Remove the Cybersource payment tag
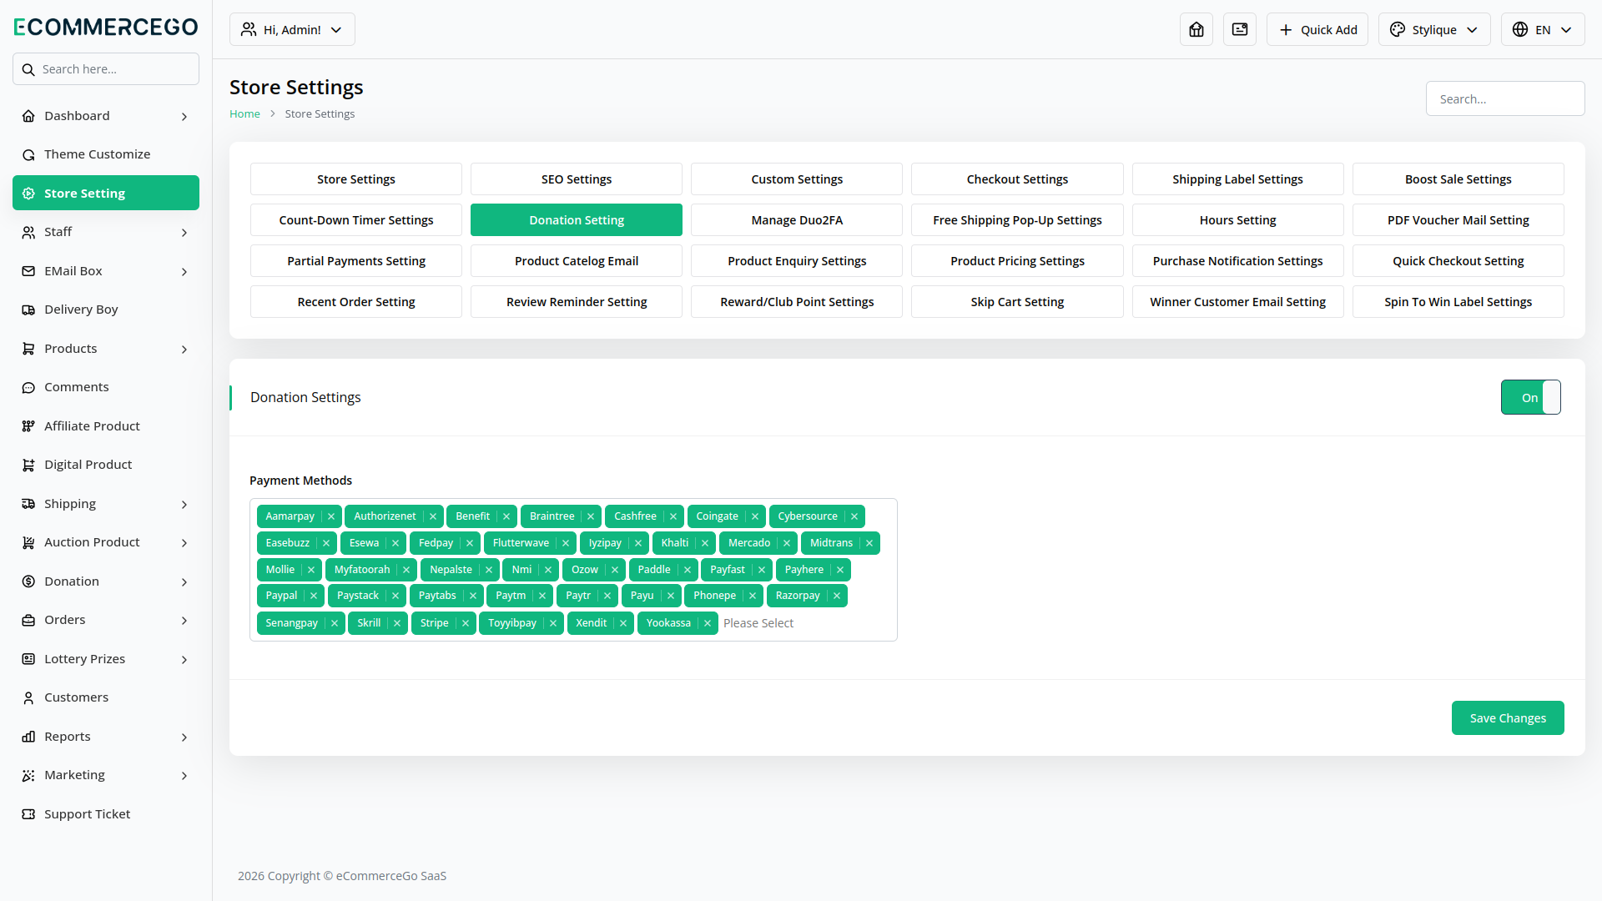Screen dimensions: 1602x901 854,516
